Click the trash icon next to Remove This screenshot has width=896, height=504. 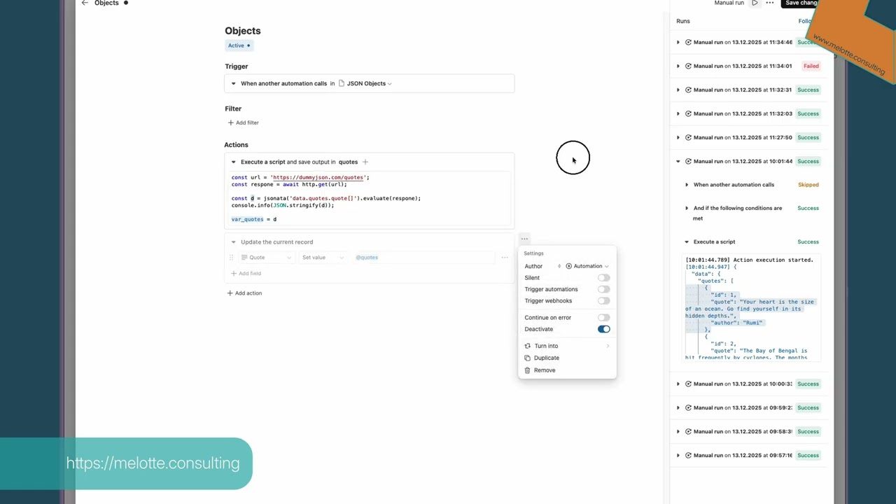click(x=528, y=370)
